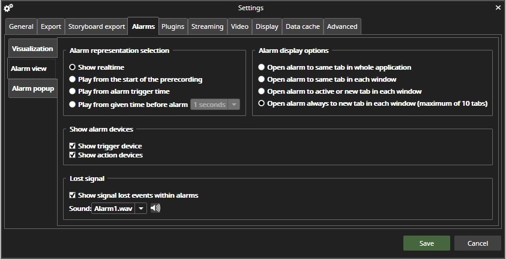Go to the Visualization side tab
This screenshot has height=259, width=506.
point(32,49)
